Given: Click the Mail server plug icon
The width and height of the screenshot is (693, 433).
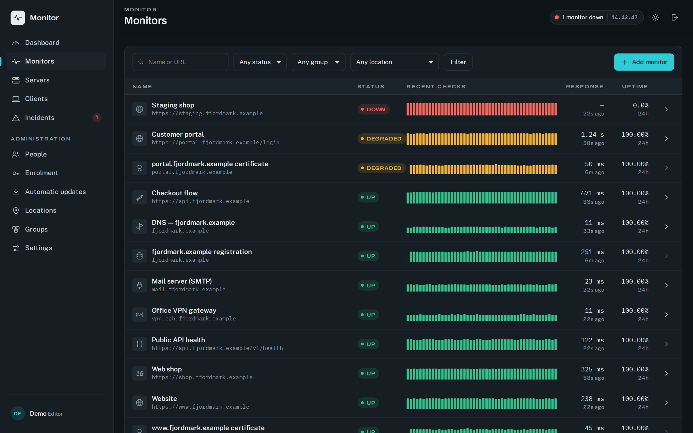Looking at the screenshot, I should click(140, 285).
